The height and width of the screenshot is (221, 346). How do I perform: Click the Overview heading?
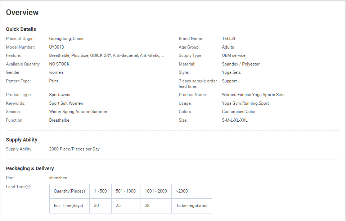pos(22,12)
